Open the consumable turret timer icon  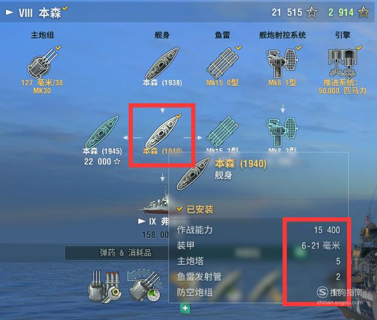click(x=145, y=285)
